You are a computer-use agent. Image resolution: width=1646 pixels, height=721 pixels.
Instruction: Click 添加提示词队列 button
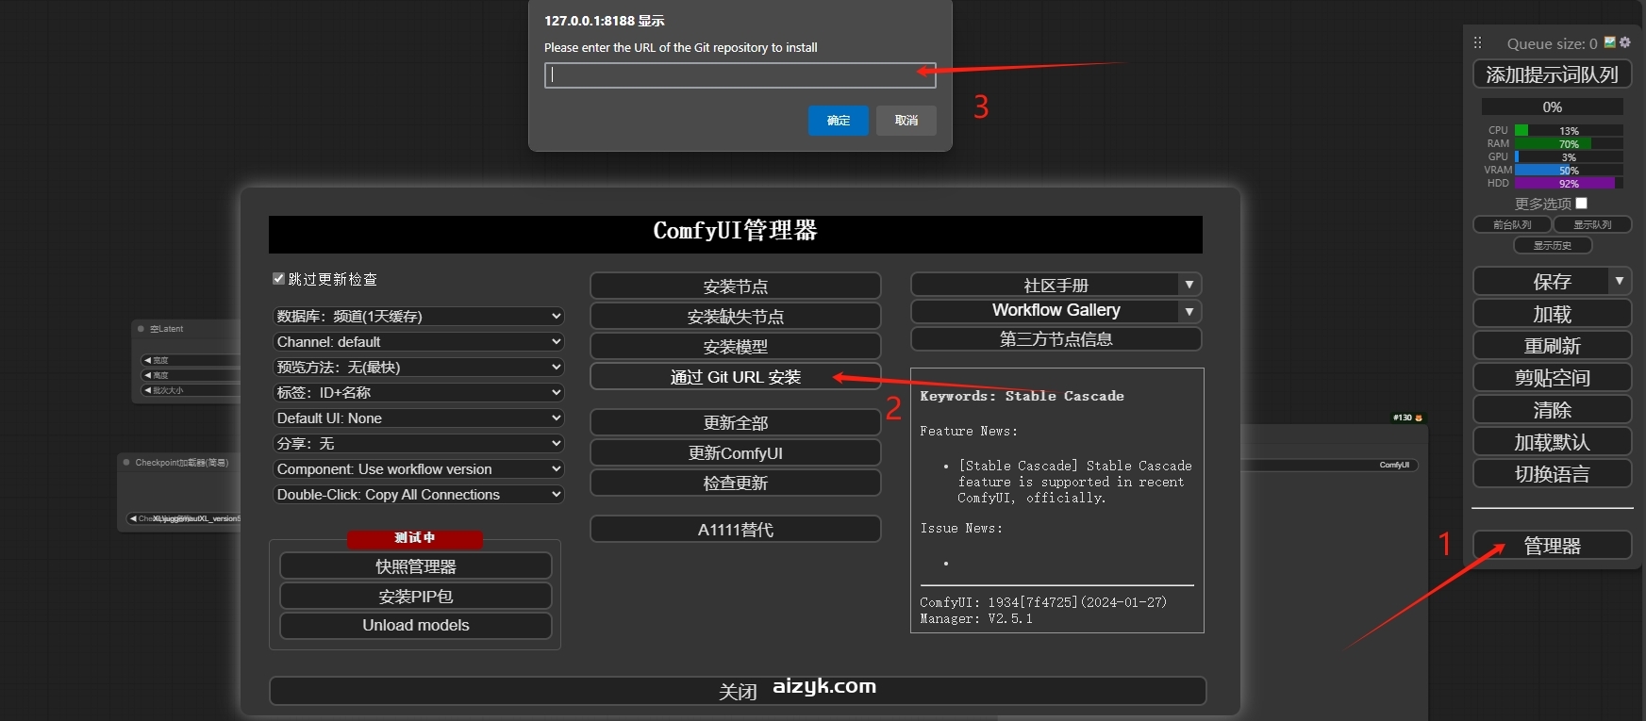pos(1553,74)
